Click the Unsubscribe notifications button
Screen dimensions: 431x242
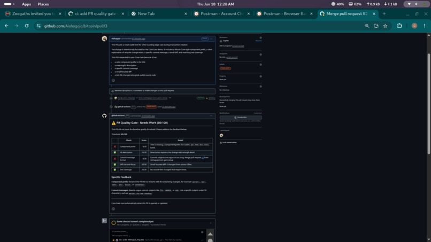coord(241,118)
